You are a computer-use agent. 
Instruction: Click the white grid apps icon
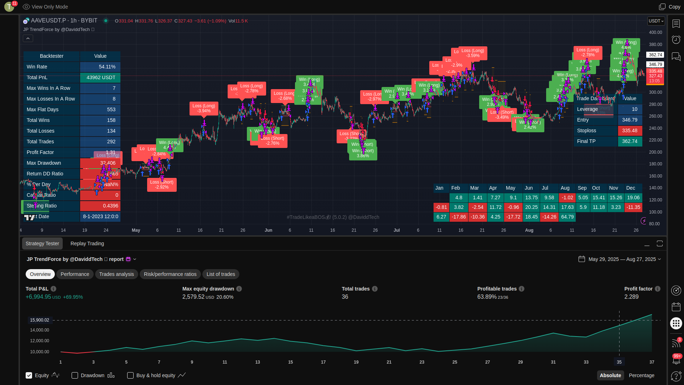point(676,323)
